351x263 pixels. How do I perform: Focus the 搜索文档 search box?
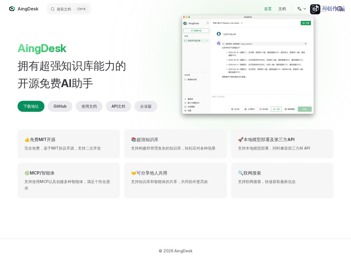(69, 9)
